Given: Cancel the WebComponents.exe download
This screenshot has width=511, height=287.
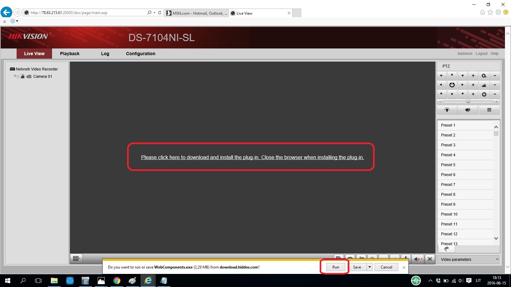Looking at the screenshot, I should tap(386, 267).
